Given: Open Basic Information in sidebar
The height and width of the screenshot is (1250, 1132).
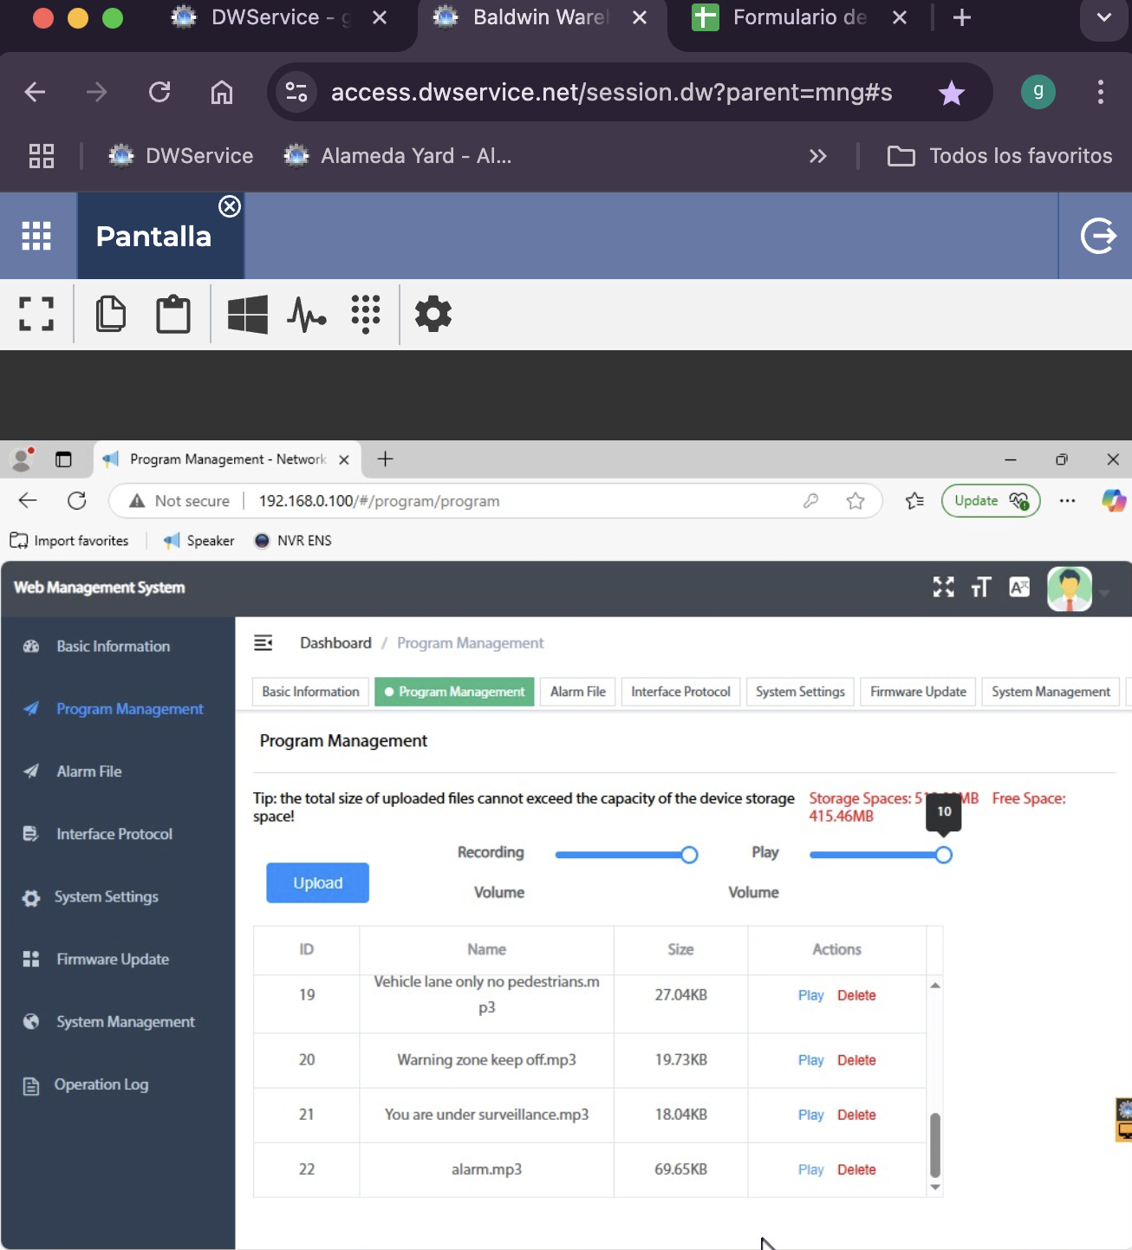Looking at the screenshot, I should (x=113, y=647).
